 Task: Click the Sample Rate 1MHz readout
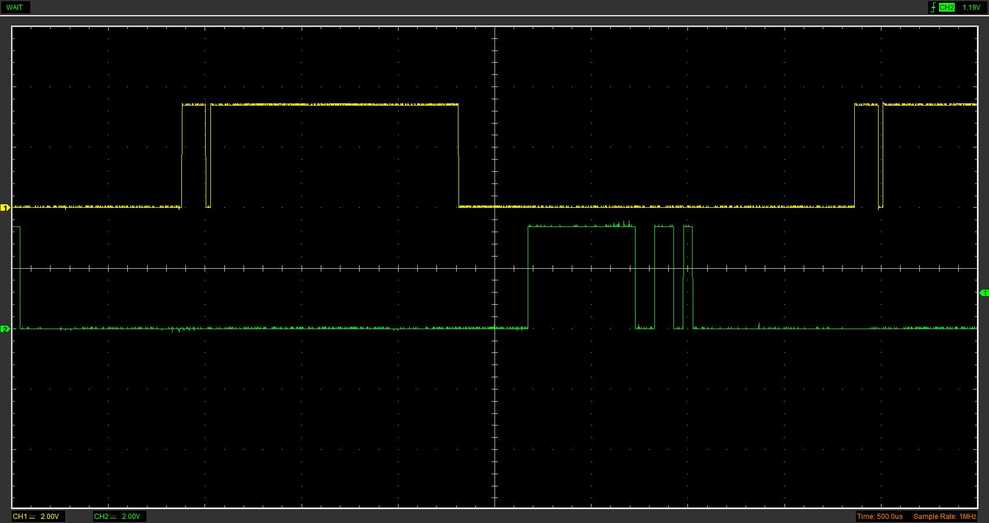coord(944,517)
